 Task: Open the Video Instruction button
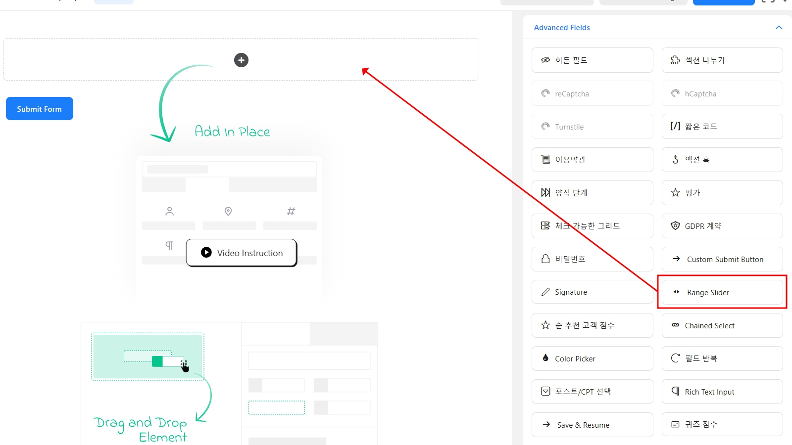pyautogui.click(x=242, y=253)
